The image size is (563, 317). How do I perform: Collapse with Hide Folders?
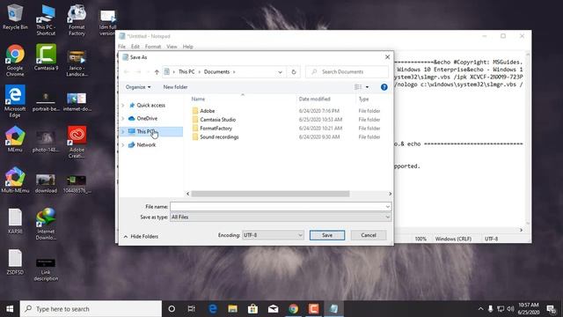point(141,237)
